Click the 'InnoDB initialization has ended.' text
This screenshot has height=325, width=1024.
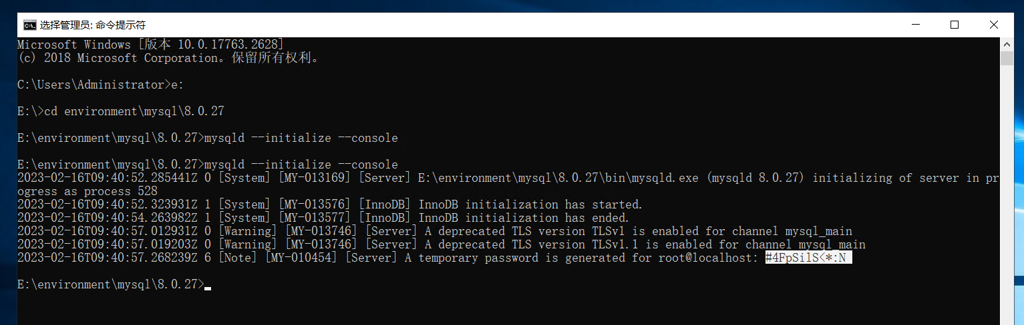pos(524,218)
